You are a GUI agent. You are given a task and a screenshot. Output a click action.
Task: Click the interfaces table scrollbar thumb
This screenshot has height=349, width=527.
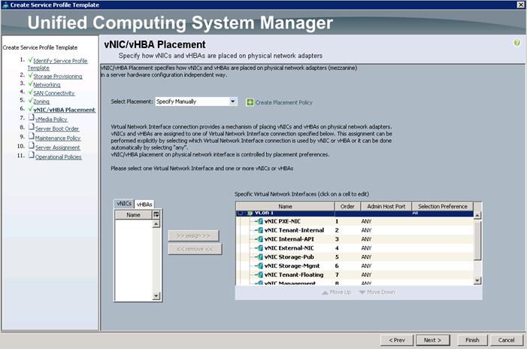(x=477, y=240)
